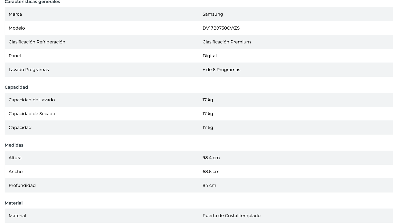Select the Altura value 98.4 cm
The image size is (399, 223).
pos(211,158)
